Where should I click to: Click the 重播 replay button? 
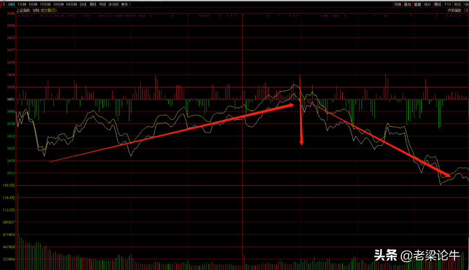point(418,4)
